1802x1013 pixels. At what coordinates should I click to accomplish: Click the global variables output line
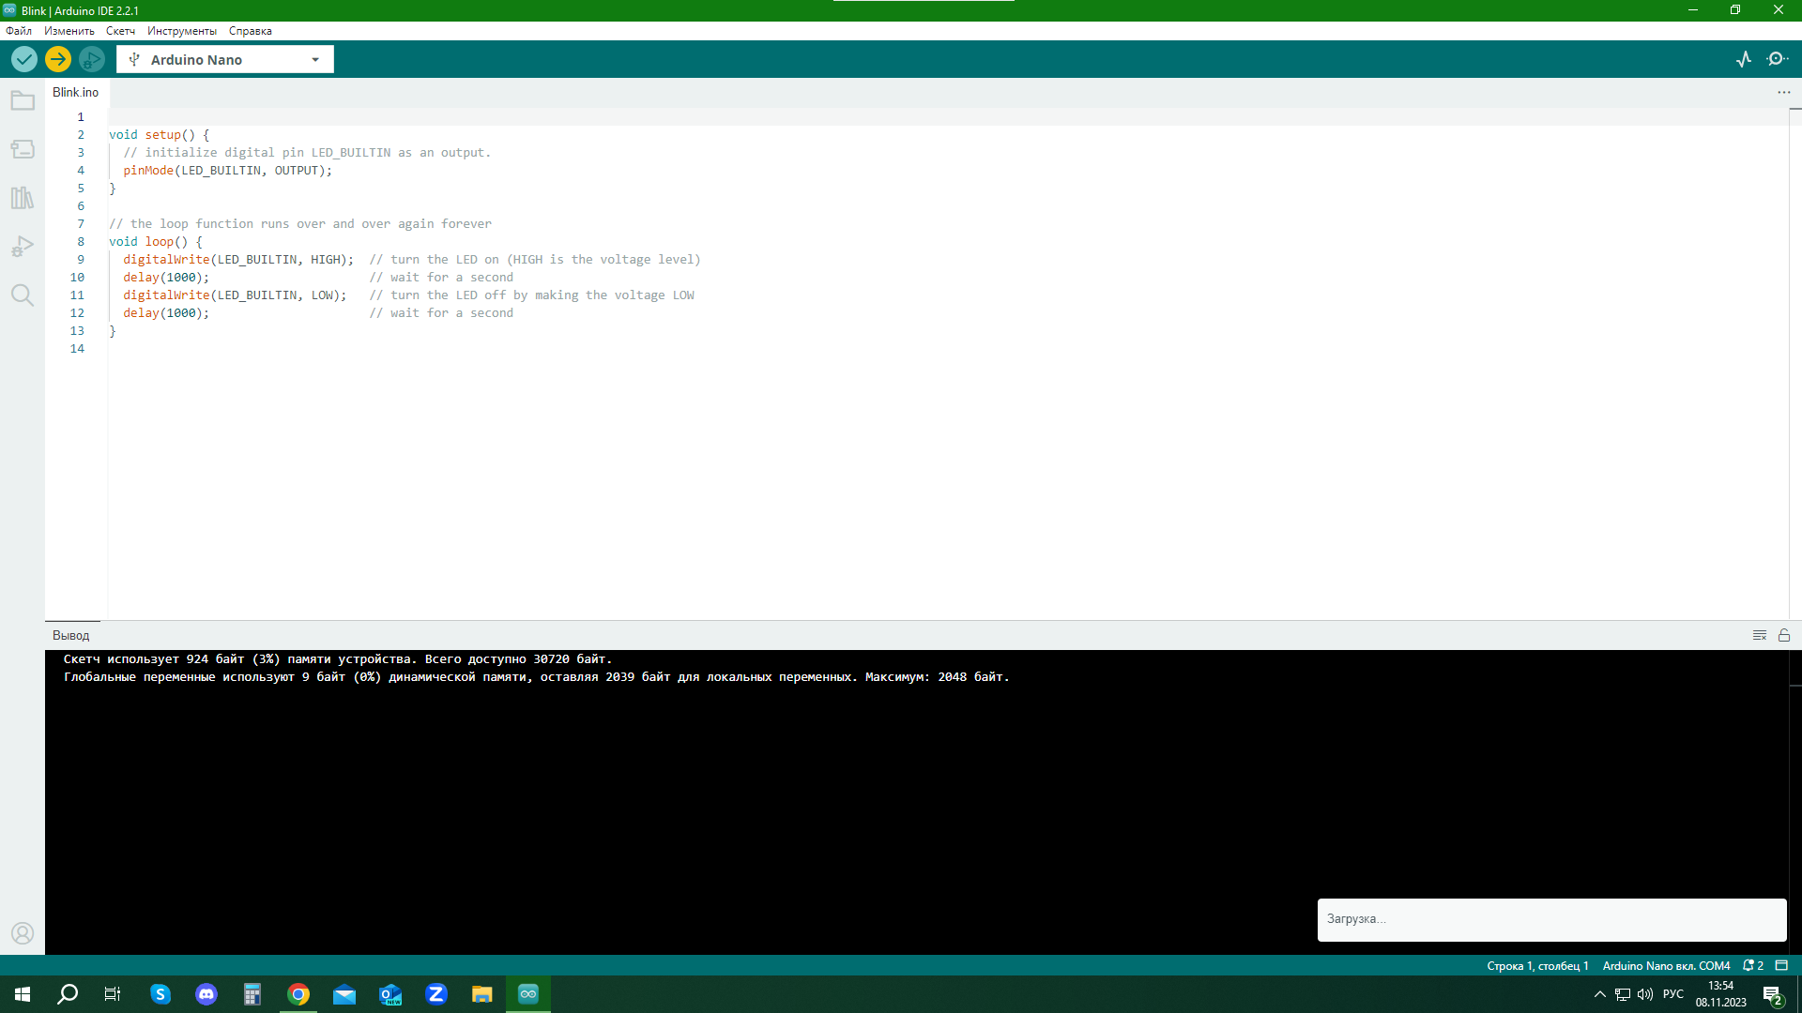537,677
